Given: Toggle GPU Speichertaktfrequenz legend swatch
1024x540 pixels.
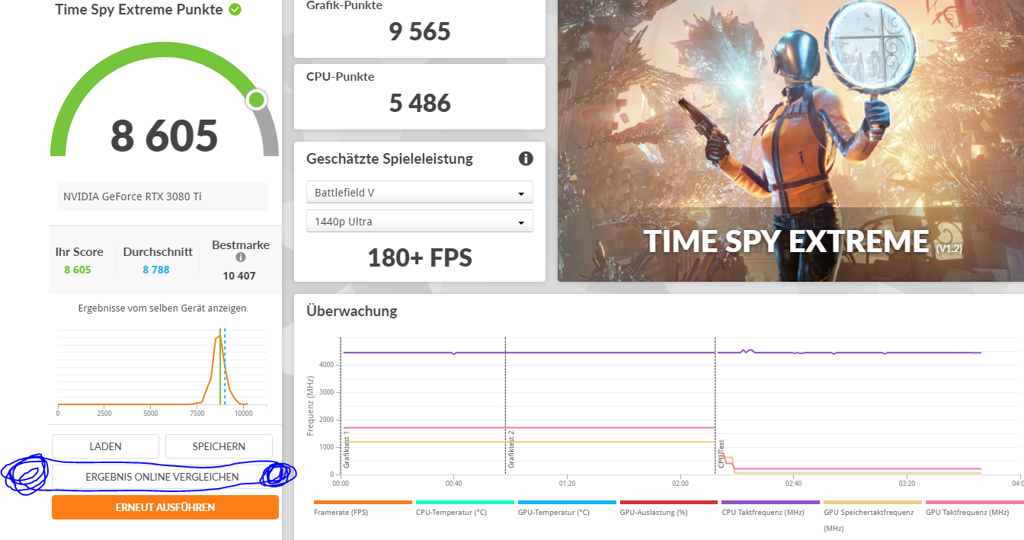Looking at the screenshot, I should [x=873, y=503].
